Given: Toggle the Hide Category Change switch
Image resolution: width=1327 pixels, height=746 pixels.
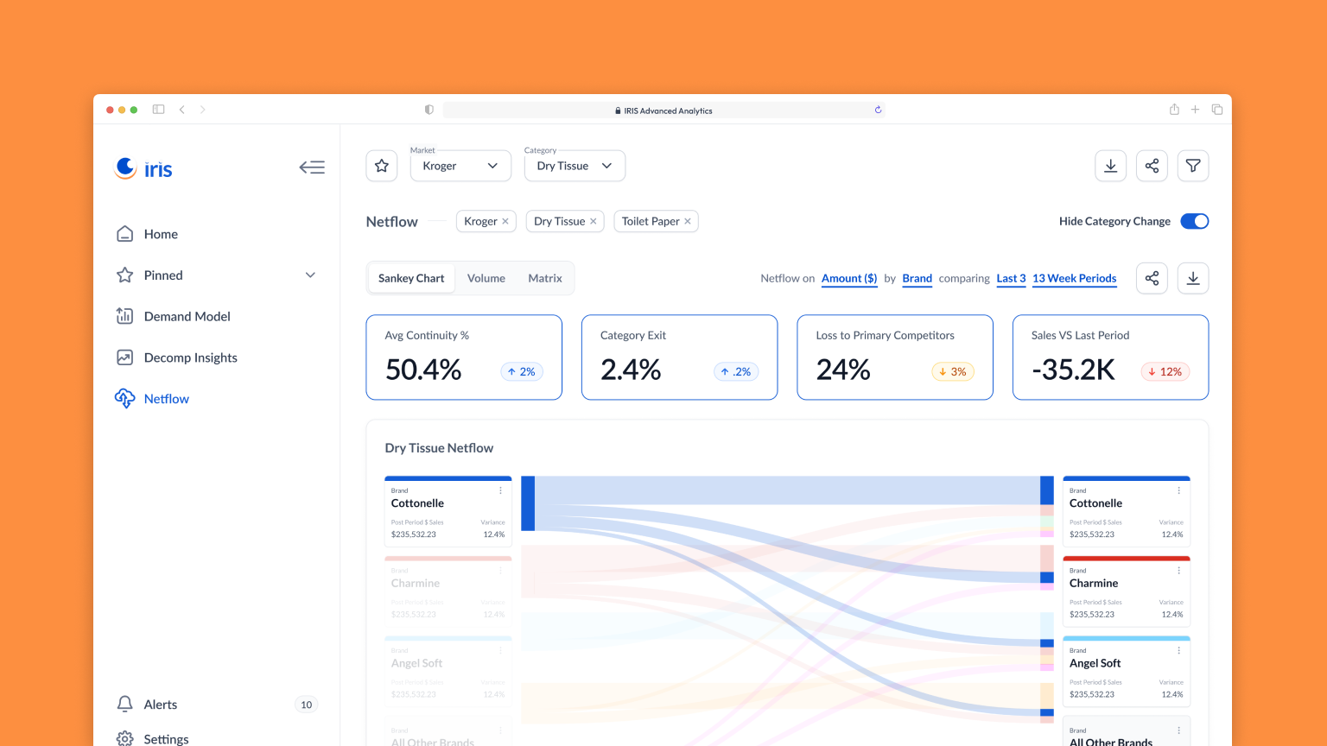Looking at the screenshot, I should click(1194, 221).
